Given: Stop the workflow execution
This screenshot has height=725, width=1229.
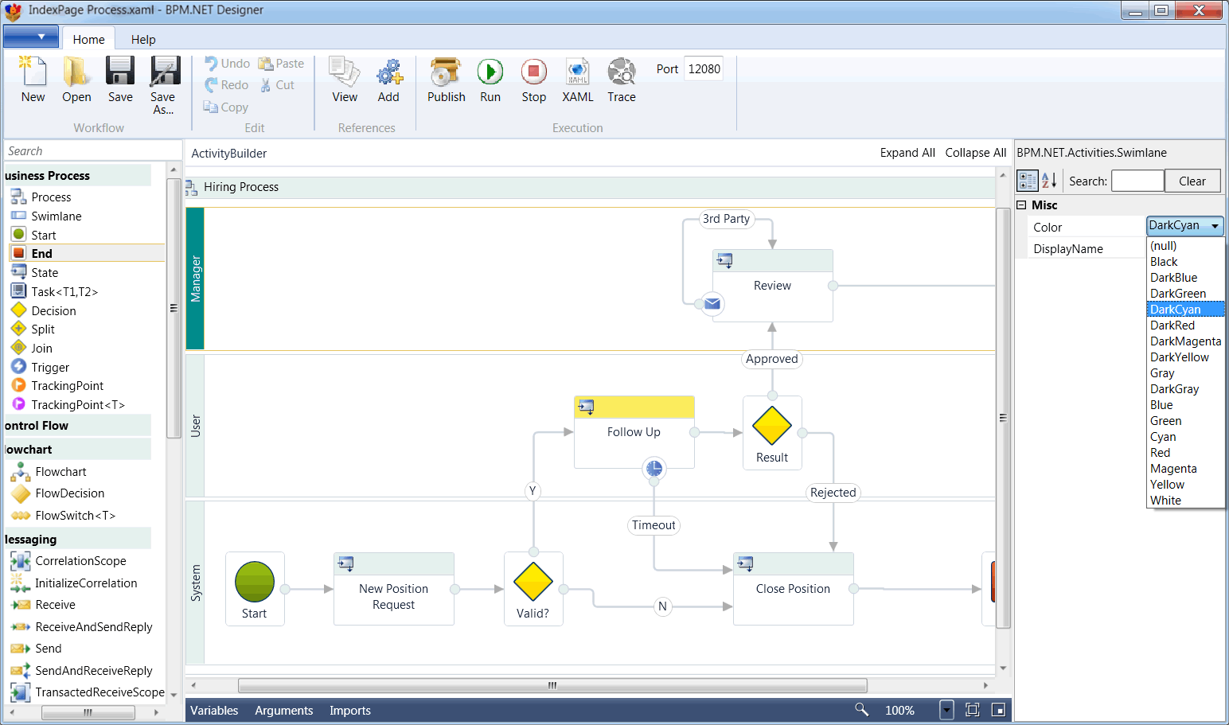Looking at the screenshot, I should click(534, 80).
